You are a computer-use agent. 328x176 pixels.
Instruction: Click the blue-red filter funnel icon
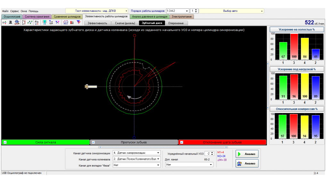pyautogui.click(x=78, y=23)
